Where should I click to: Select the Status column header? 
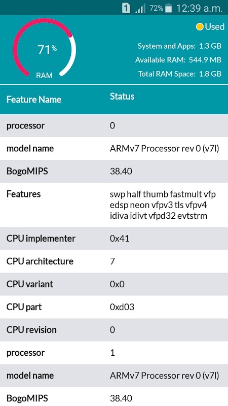122,96
